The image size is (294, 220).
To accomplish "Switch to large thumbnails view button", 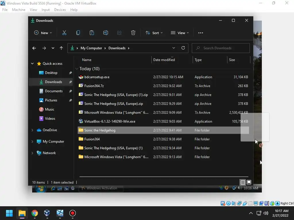I will click(249, 182).
